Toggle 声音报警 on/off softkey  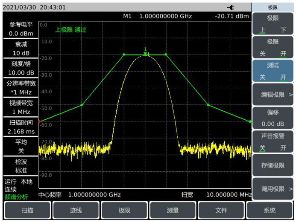[273, 141]
